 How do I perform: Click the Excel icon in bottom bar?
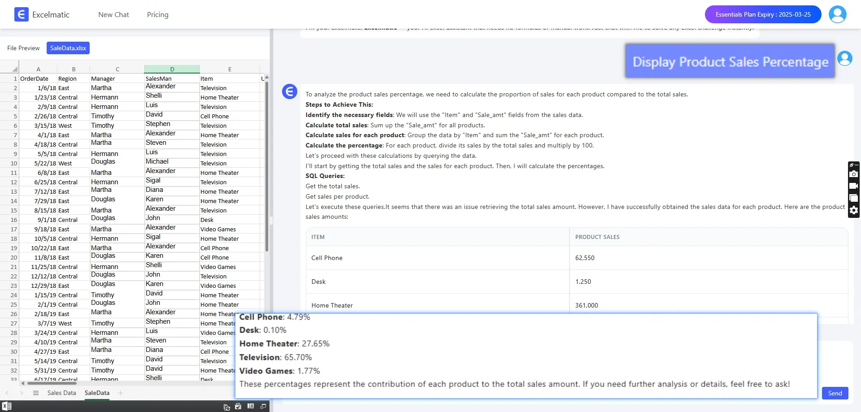[7, 406]
